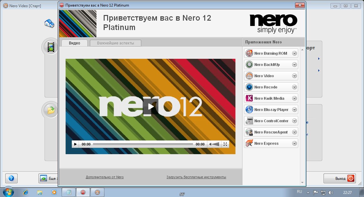Click the applications list scroll down arrow
The image size is (364, 197).
click(302, 183)
